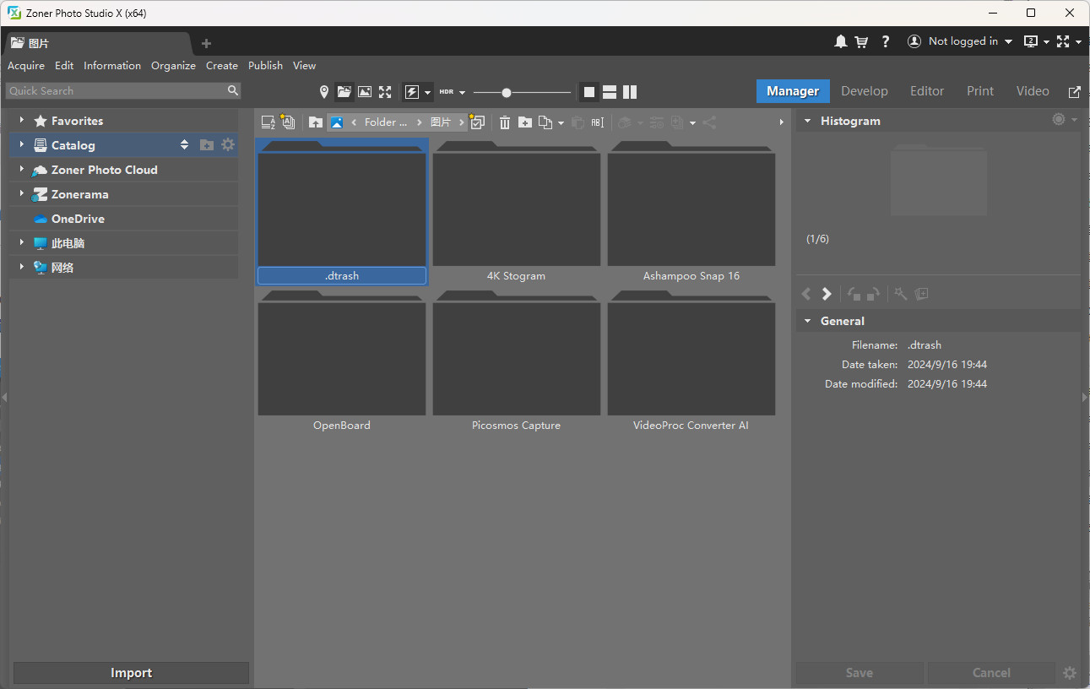Click the user account avatar icon
1090x689 pixels.
[x=914, y=41]
